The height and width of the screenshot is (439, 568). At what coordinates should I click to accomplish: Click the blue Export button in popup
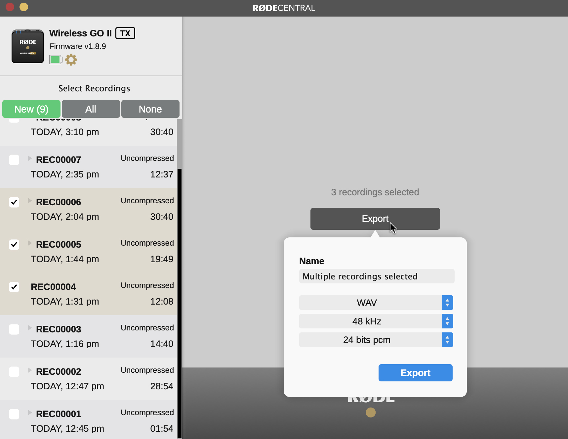click(x=415, y=373)
